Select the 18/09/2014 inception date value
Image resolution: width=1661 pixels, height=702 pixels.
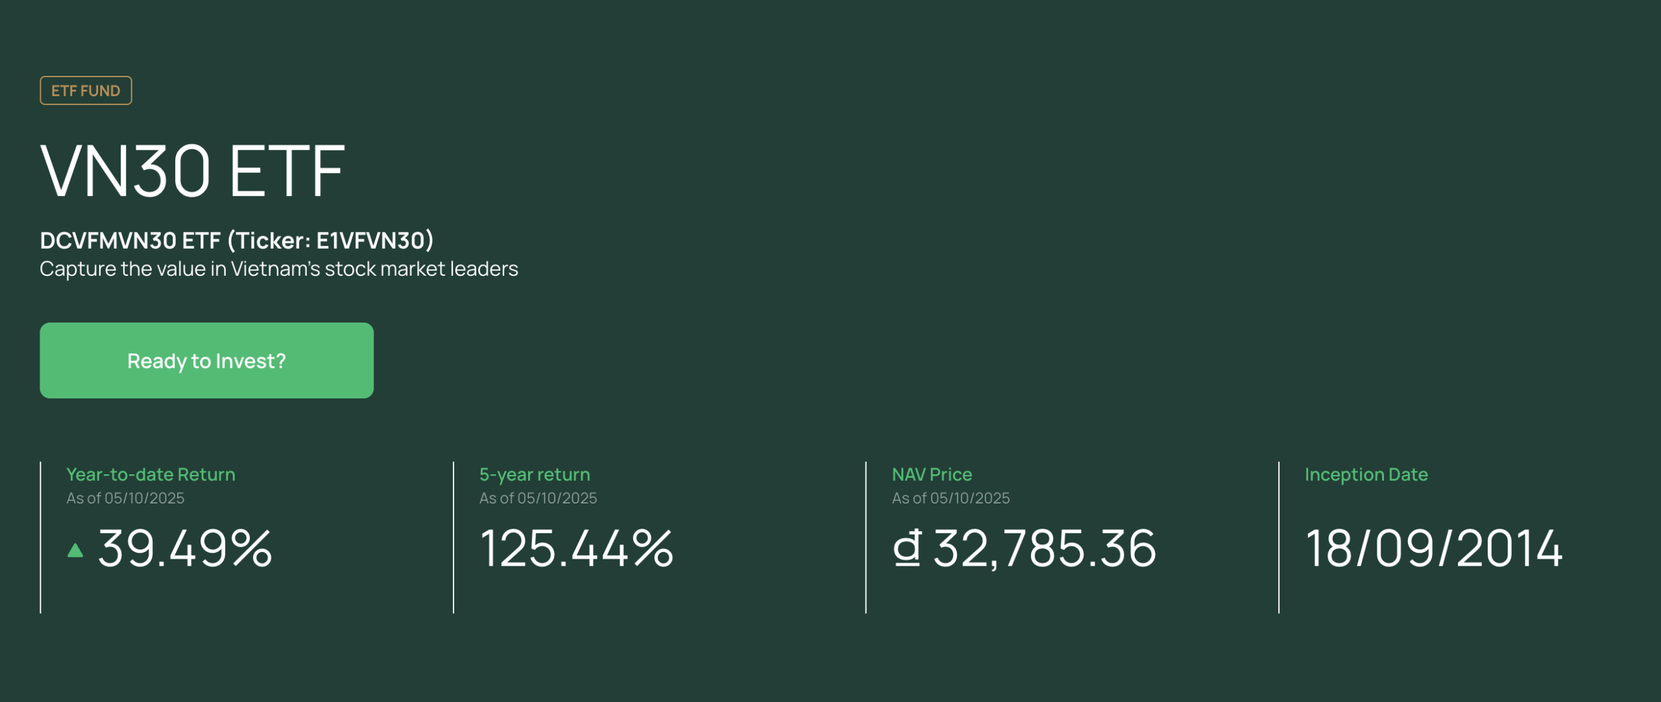pos(1433,549)
